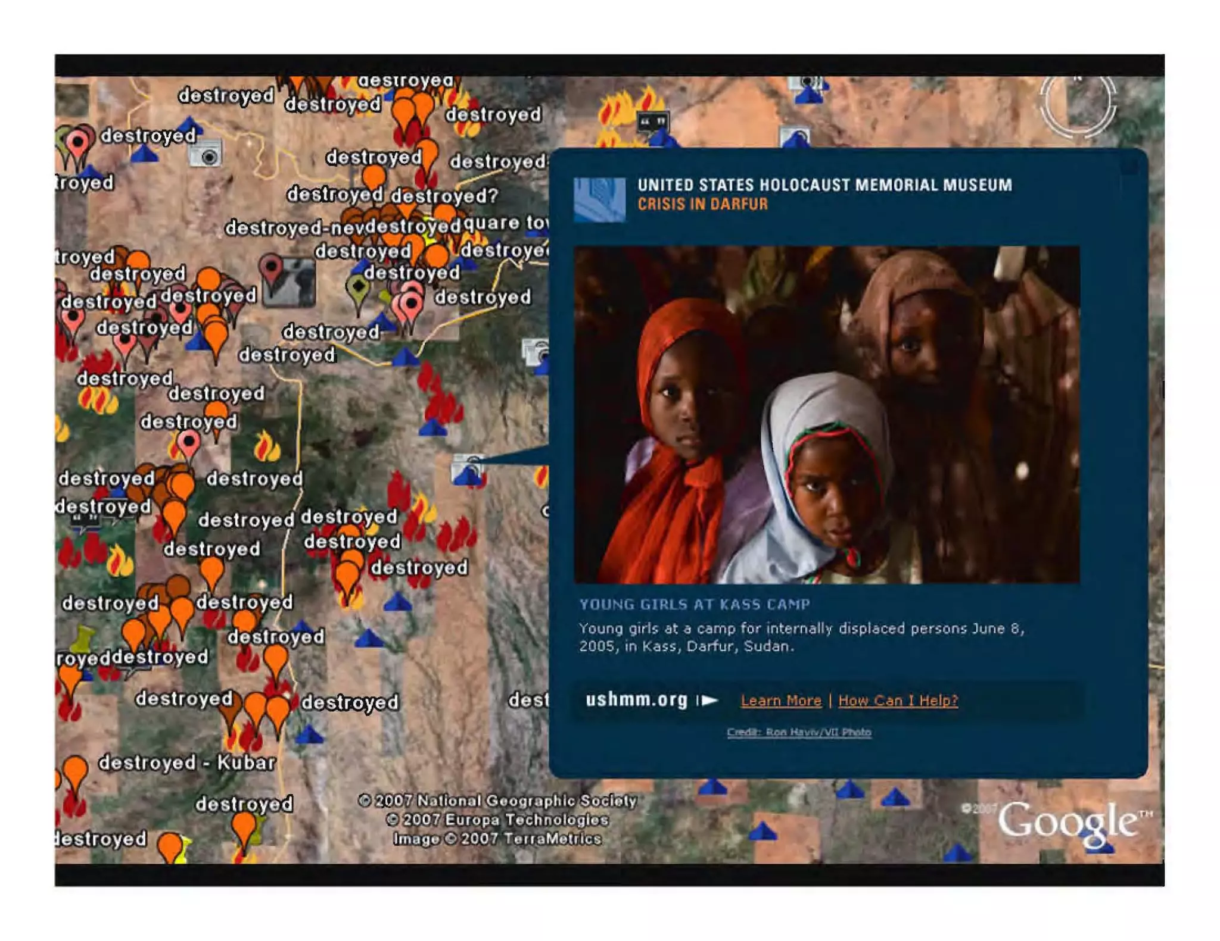Image resolution: width=1220 pixels, height=941 pixels.
Task: Click camera icon beside top-left destroyed label
Action: (206, 154)
